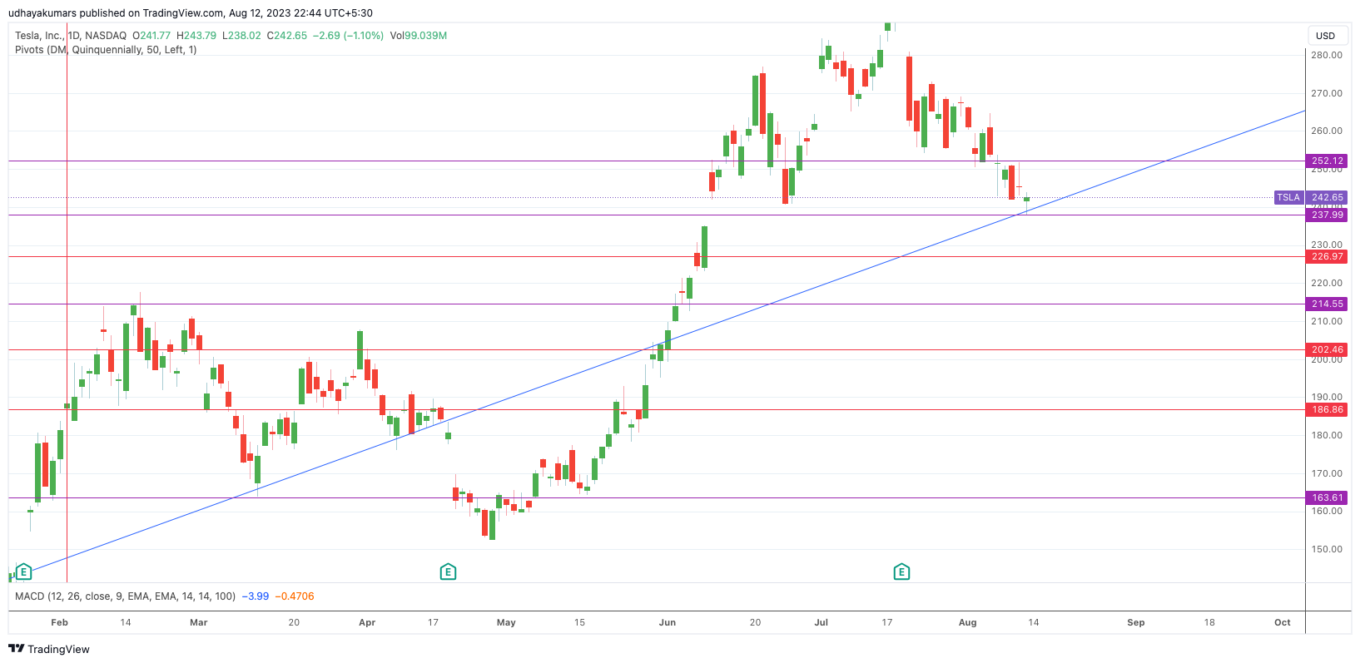The height and width of the screenshot is (663, 1360).
Task: Click the 150.00 price scale label
Action: (x=1327, y=549)
